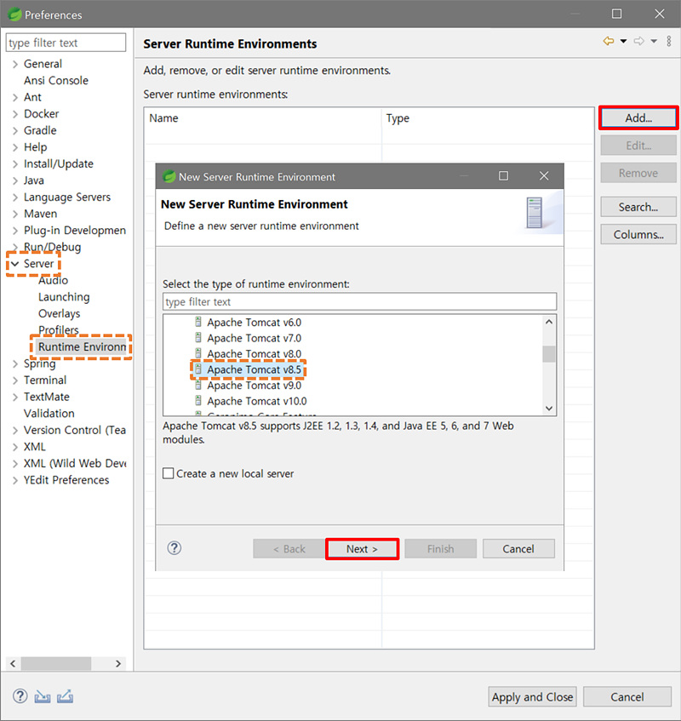
Task: Expand the Language Servers node
Action: pyautogui.click(x=15, y=197)
